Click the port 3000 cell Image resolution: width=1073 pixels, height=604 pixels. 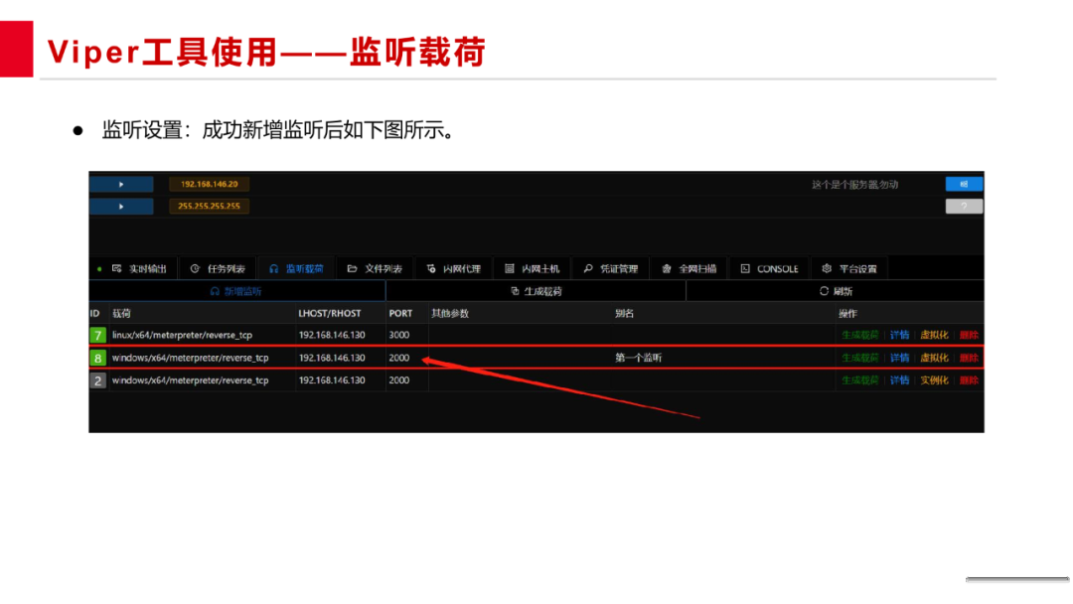pos(399,335)
